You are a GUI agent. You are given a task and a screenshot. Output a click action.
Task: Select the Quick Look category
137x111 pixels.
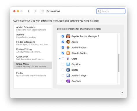pyautogui.click(x=33, y=58)
